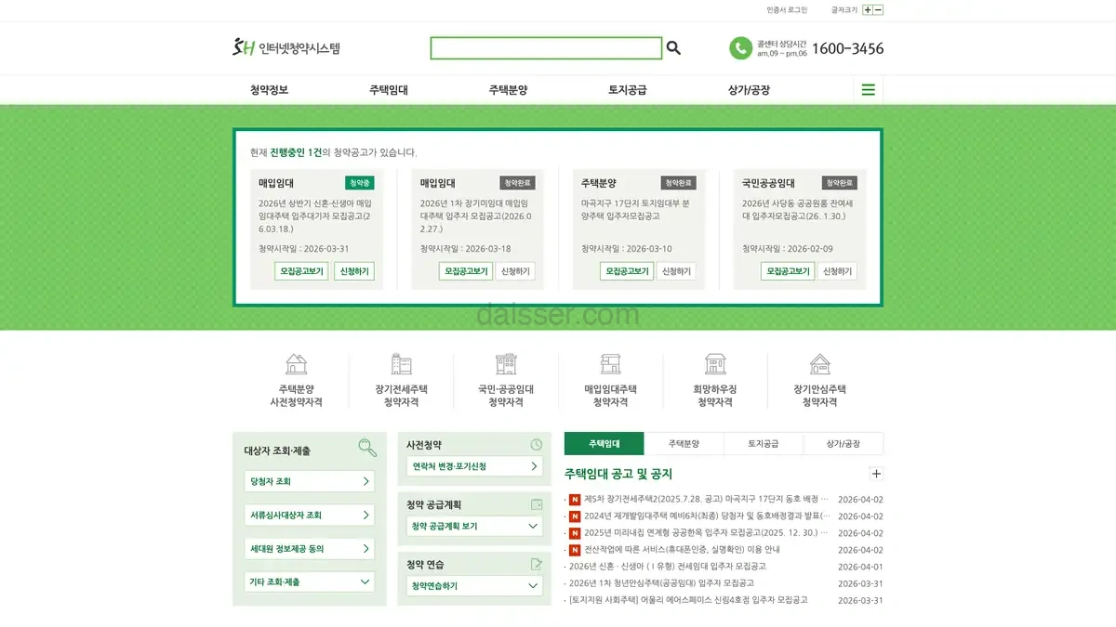Image resolution: width=1116 pixels, height=627 pixels.
Task: Switch to the 주택분양 notice tab
Action: pos(684,444)
